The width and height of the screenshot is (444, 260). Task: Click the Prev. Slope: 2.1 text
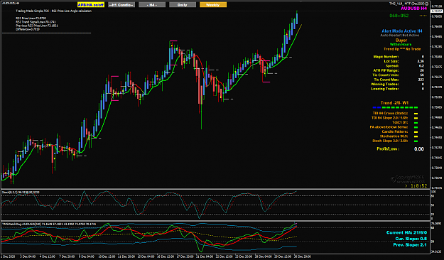point(410,244)
